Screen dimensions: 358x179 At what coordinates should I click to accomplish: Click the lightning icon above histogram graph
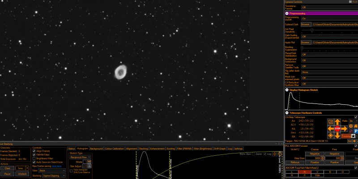pos(275,154)
